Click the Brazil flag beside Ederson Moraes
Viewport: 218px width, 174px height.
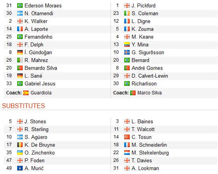20,5
